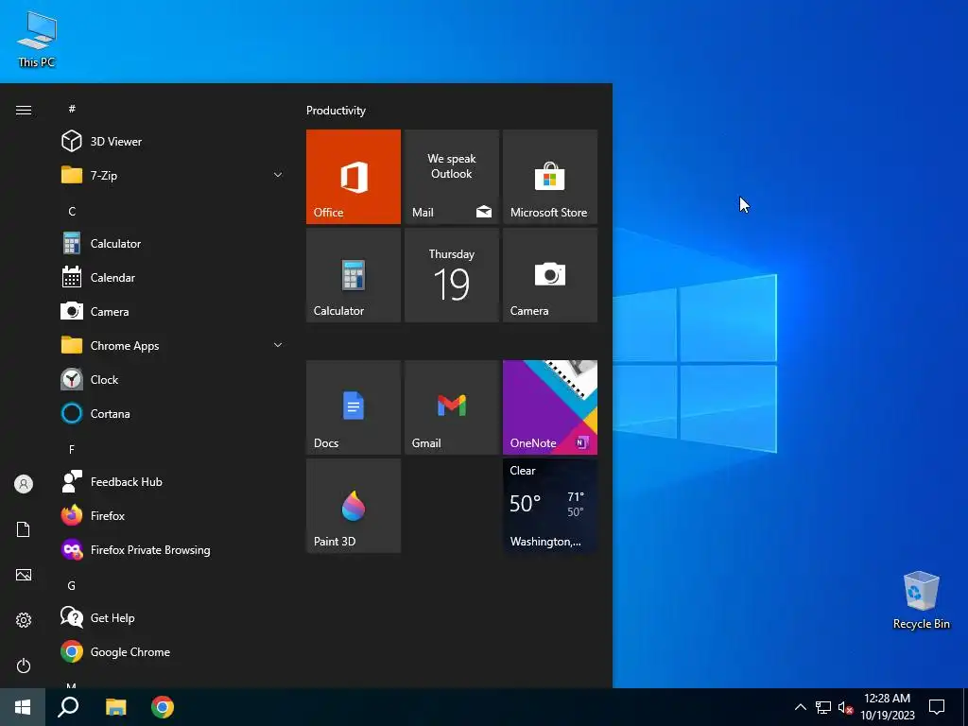The width and height of the screenshot is (968, 726).
Task: Open the Office tile
Action: (354, 177)
